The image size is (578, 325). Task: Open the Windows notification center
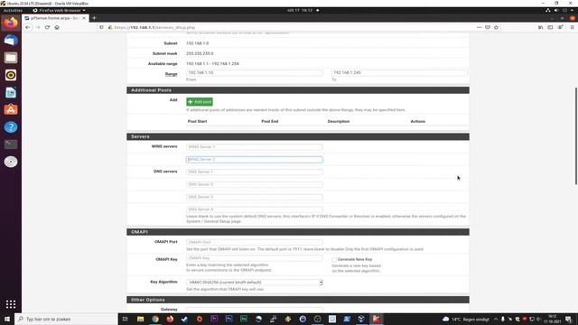tap(568, 319)
